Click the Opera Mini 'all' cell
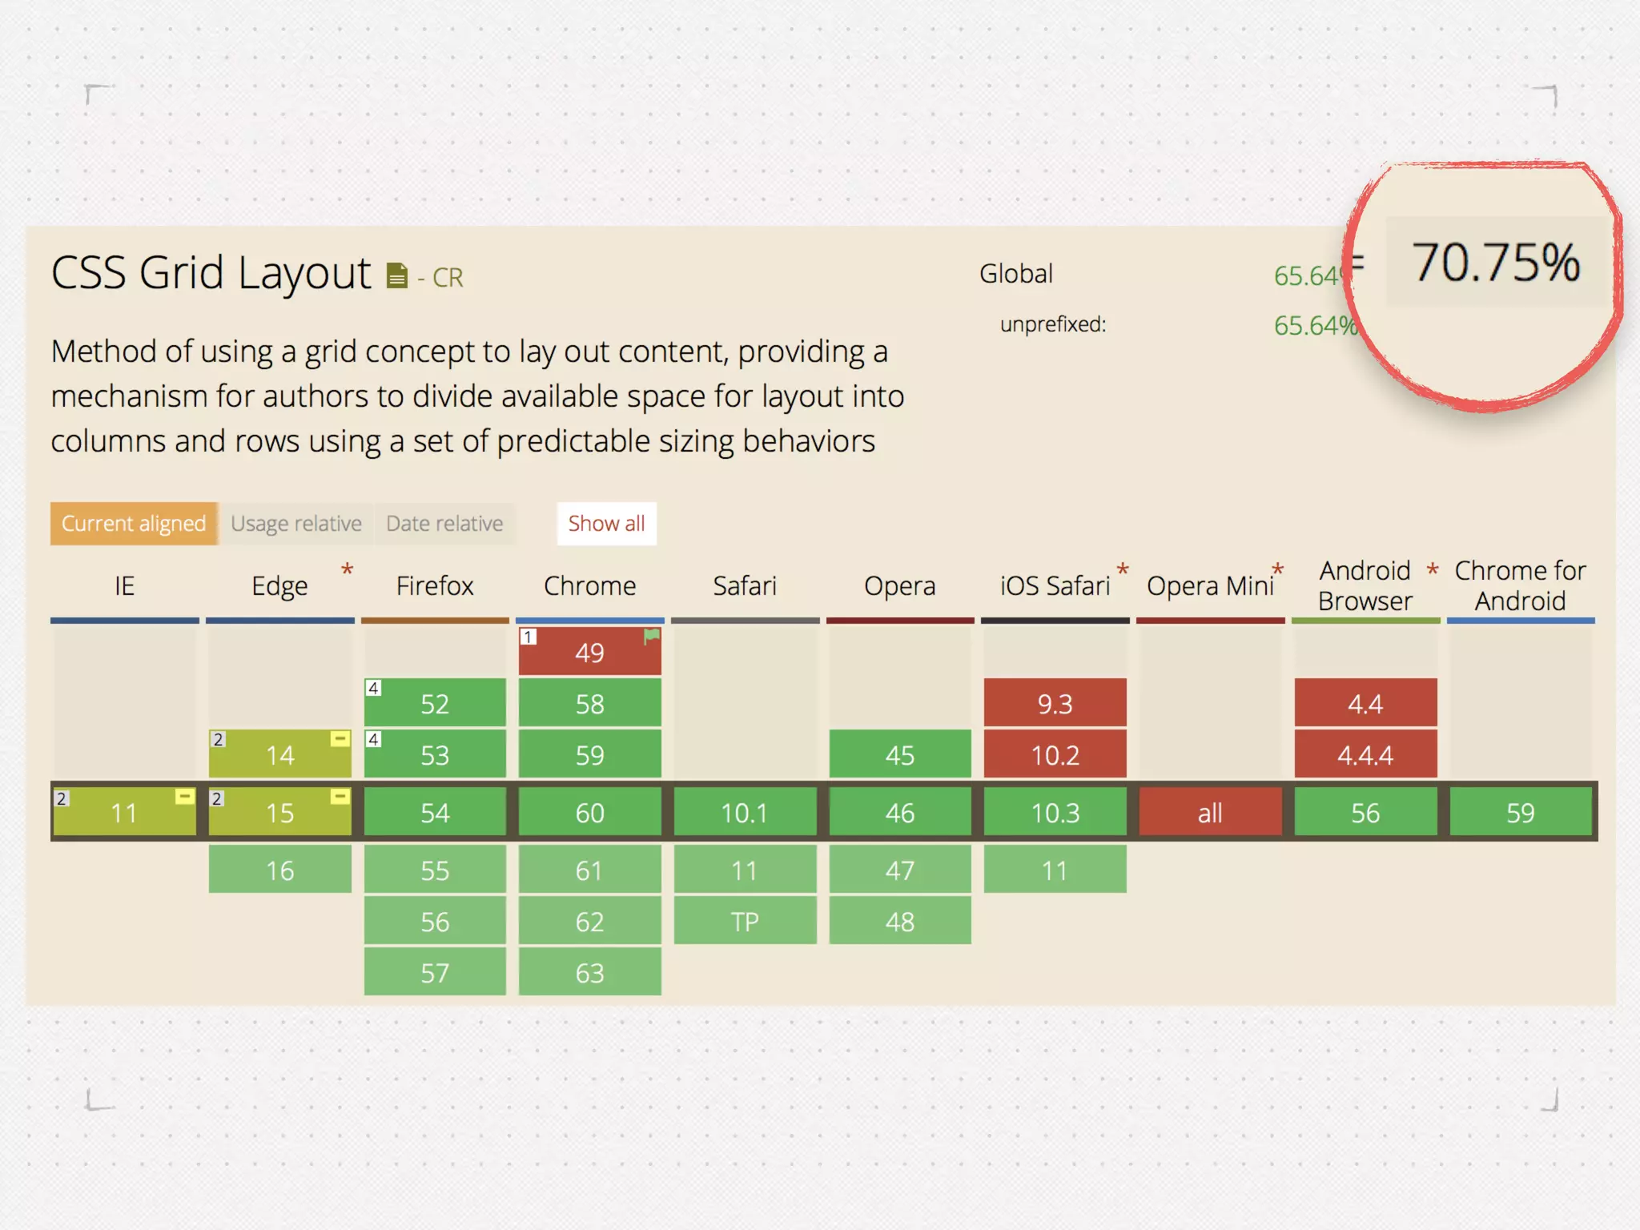 (1210, 813)
